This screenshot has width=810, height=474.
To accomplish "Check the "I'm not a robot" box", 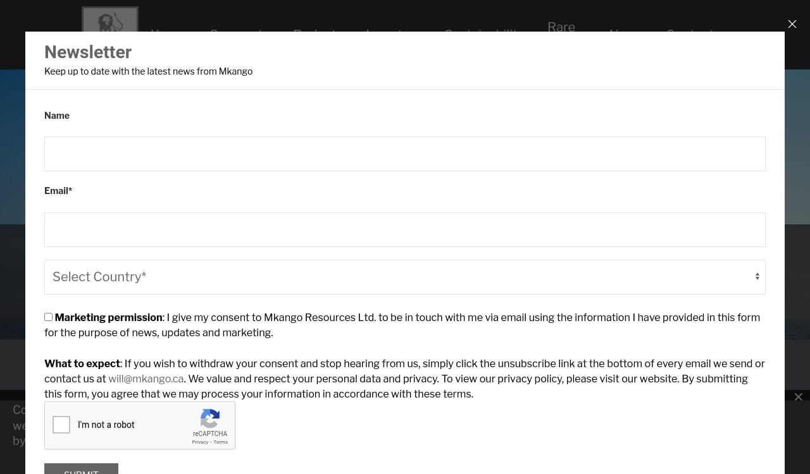I will click(61, 425).
